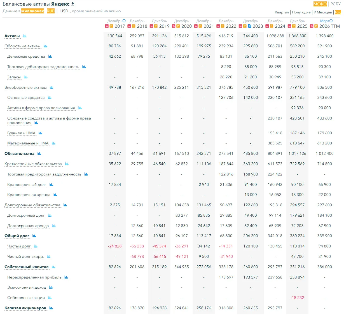Image resolution: width=344 pixels, height=318 pixels.
Task: Open chart icon beside Собственный капитал
Action: point(53,267)
